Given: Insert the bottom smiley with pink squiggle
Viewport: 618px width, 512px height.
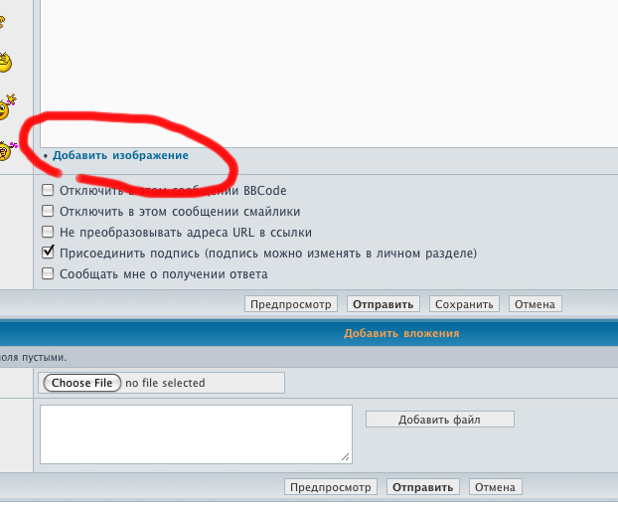Looking at the screenshot, I should click(x=7, y=151).
